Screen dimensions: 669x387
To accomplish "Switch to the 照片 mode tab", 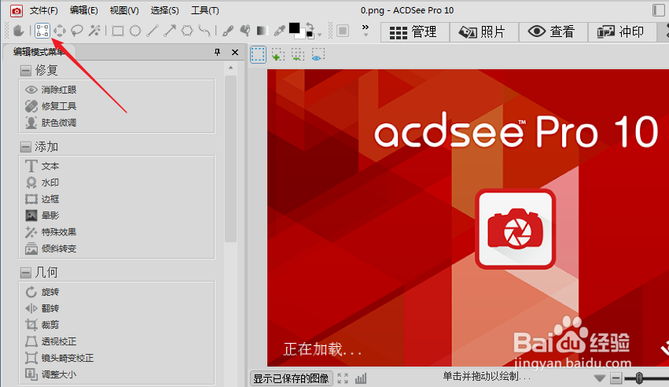I will tap(483, 32).
